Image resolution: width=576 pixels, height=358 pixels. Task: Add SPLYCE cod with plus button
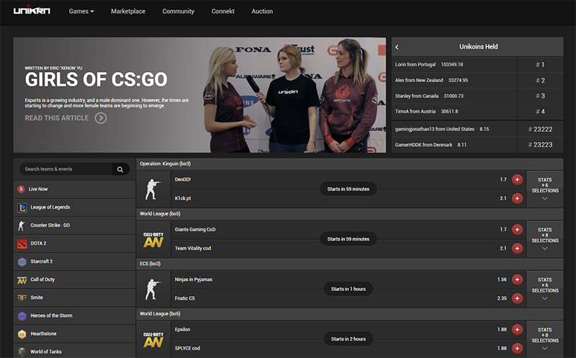(517, 349)
